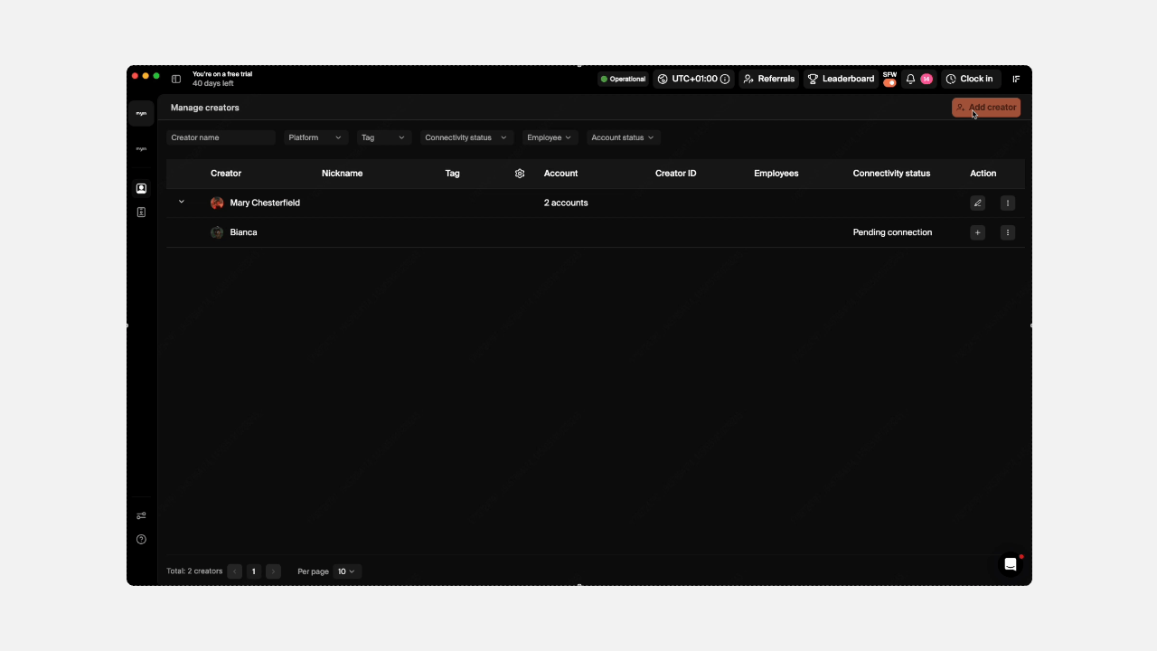Expand the Platform filter dropdown
Screen dimensions: 1157x651
315,137
